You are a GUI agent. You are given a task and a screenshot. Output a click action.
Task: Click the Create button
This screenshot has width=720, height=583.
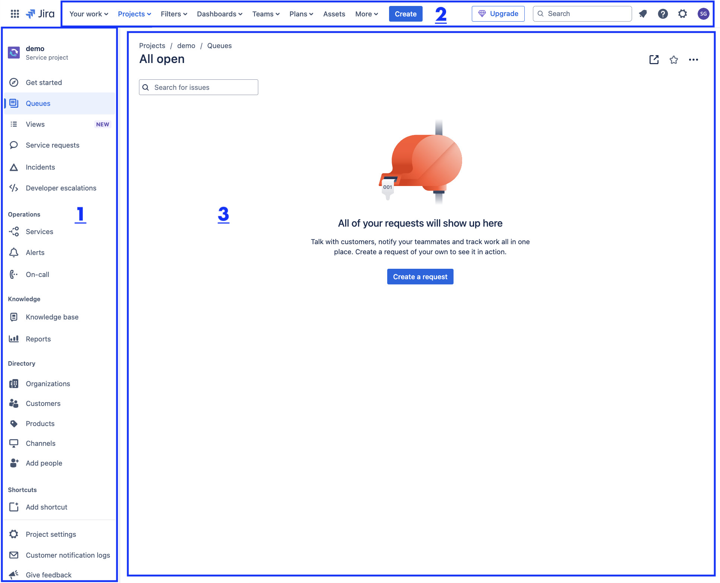click(x=405, y=14)
